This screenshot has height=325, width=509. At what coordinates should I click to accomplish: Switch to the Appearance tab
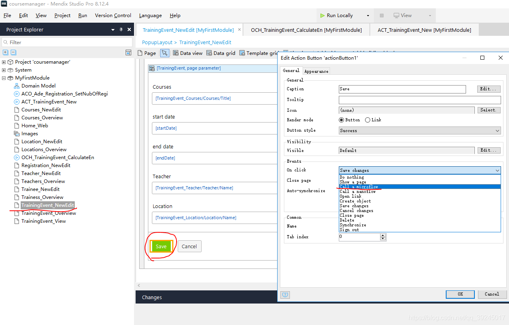(x=316, y=71)
